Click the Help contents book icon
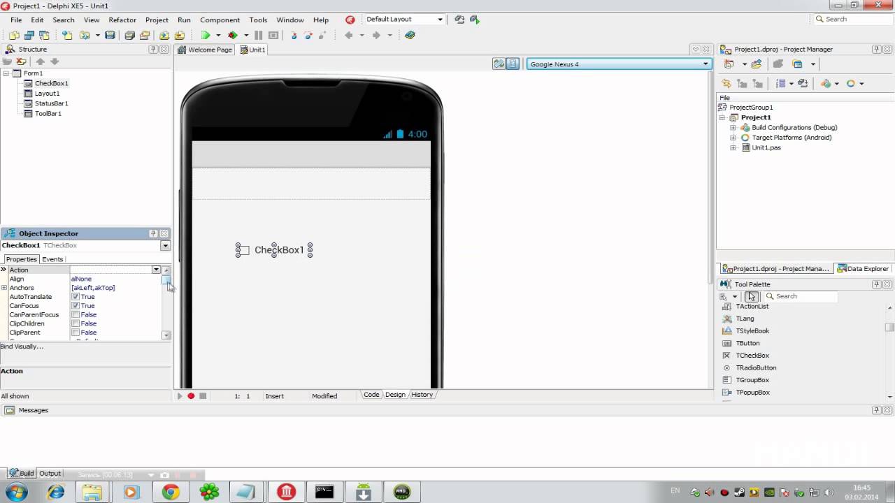This screenshot has height=503, width=895. pos(410,35)
